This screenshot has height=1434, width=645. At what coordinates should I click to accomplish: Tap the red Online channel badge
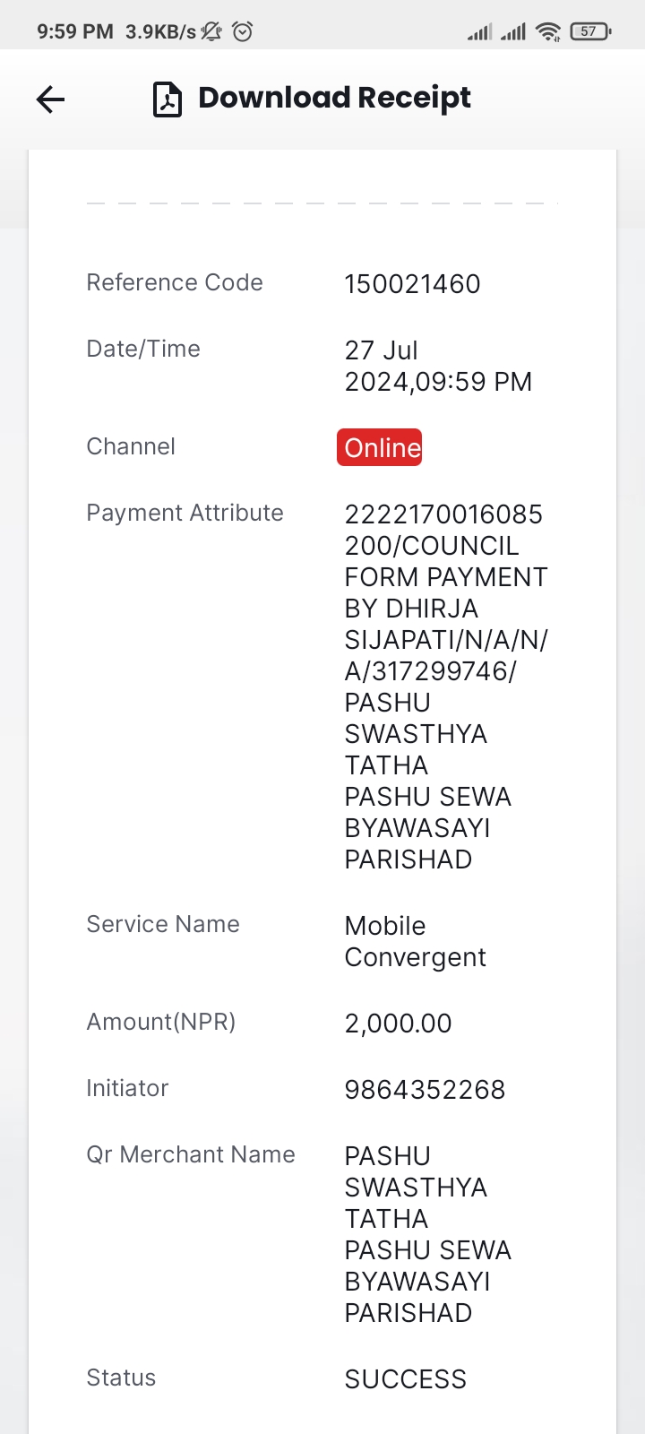[x=380, y=447]
